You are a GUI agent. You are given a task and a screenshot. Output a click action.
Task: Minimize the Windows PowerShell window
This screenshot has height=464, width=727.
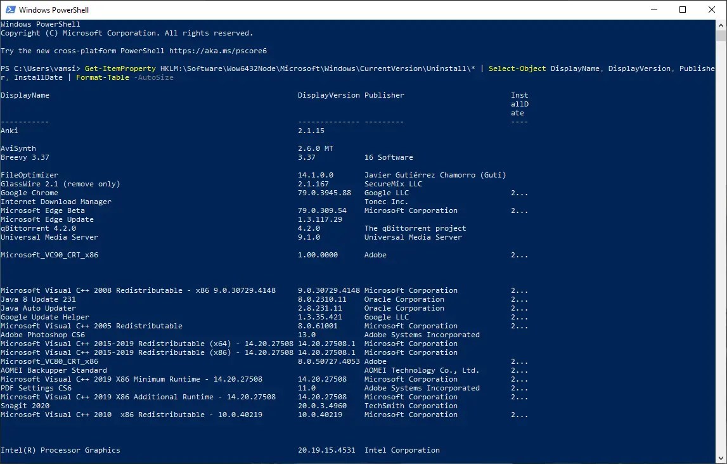pyautogui.click(x=653, y=10)
